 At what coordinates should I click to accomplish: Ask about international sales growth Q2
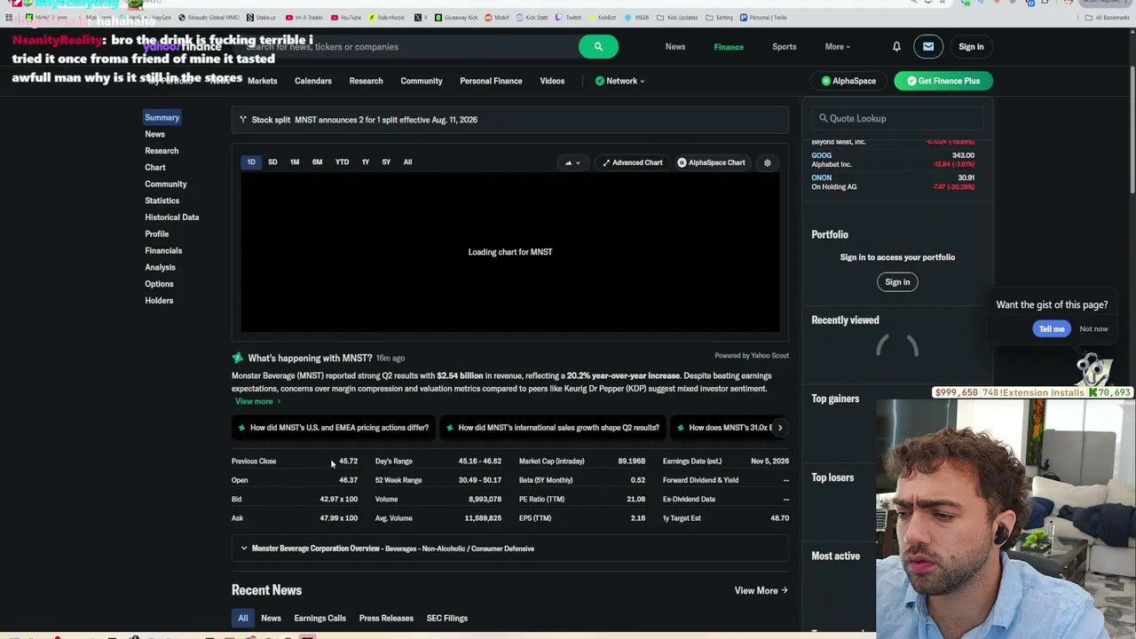click(553, 428)
